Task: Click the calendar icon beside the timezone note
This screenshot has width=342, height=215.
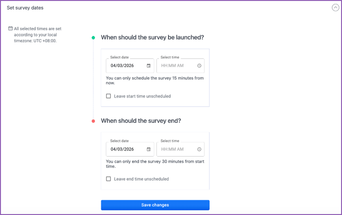Action: pos(10,29)
